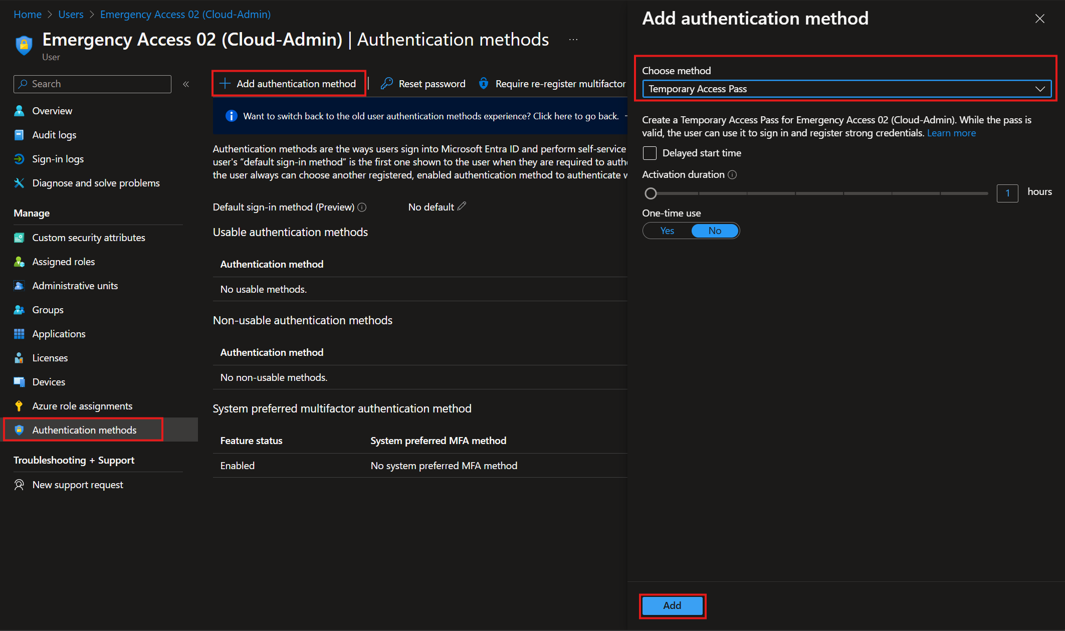Image resolution: width=1065 pixels, height=631 pixels.
Task: Click the Azure role assignments key icon
Action: point(19,406)
